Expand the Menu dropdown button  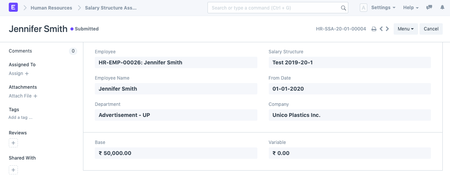coord(405,29)
